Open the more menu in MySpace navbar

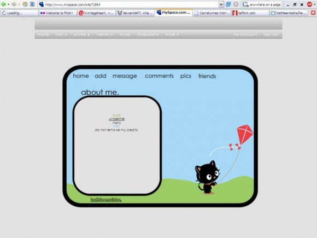pos(172,34)
